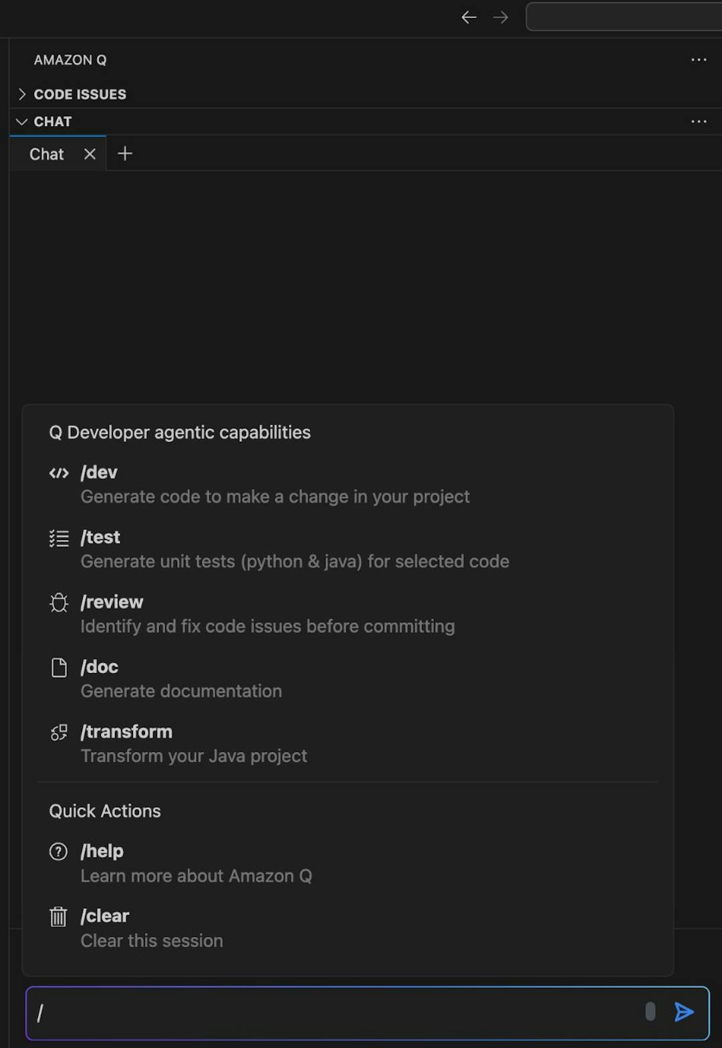Select the /dev code generation icon
This screenshot has height=1048, width=722.
coord(58,473)
